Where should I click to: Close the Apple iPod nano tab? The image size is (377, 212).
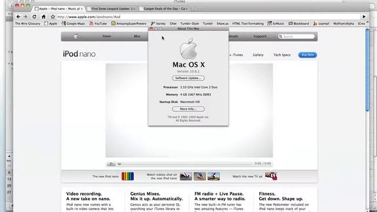pyautogui.click(x=82, y=9)
